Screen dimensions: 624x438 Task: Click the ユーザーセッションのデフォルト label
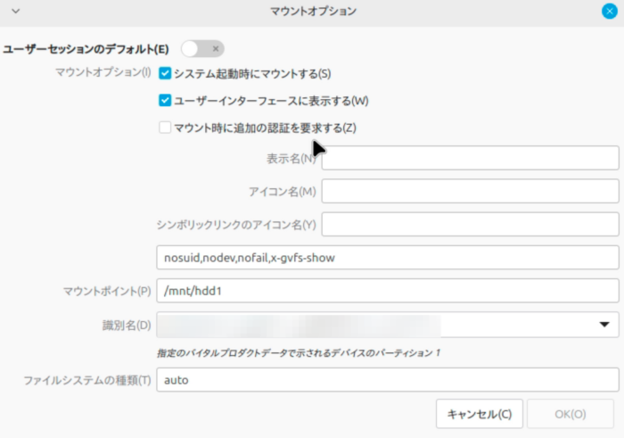[x=86, y=48]
